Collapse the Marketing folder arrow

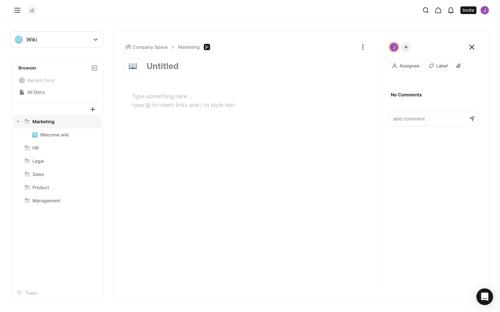click(x=18, y=122)
